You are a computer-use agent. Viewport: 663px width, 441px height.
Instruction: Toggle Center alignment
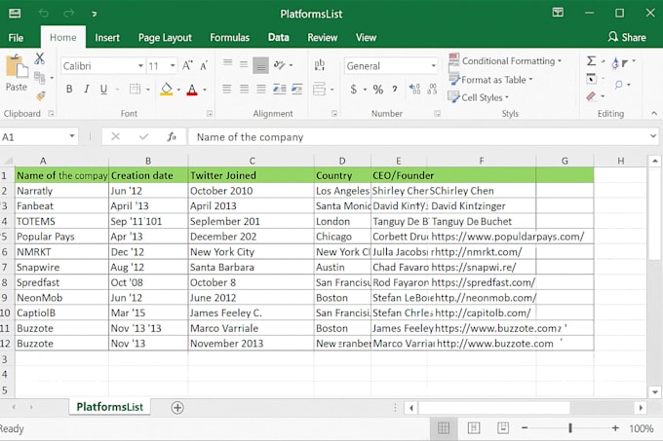(x=244, y=89)
